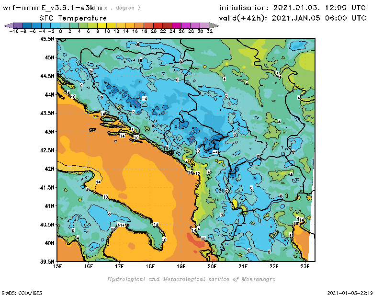Image resolution: width=383 pixels, height=296 pixels.
Task: Pick the yellow 8 to 10 legend swatch
Action: coord(102,25)
